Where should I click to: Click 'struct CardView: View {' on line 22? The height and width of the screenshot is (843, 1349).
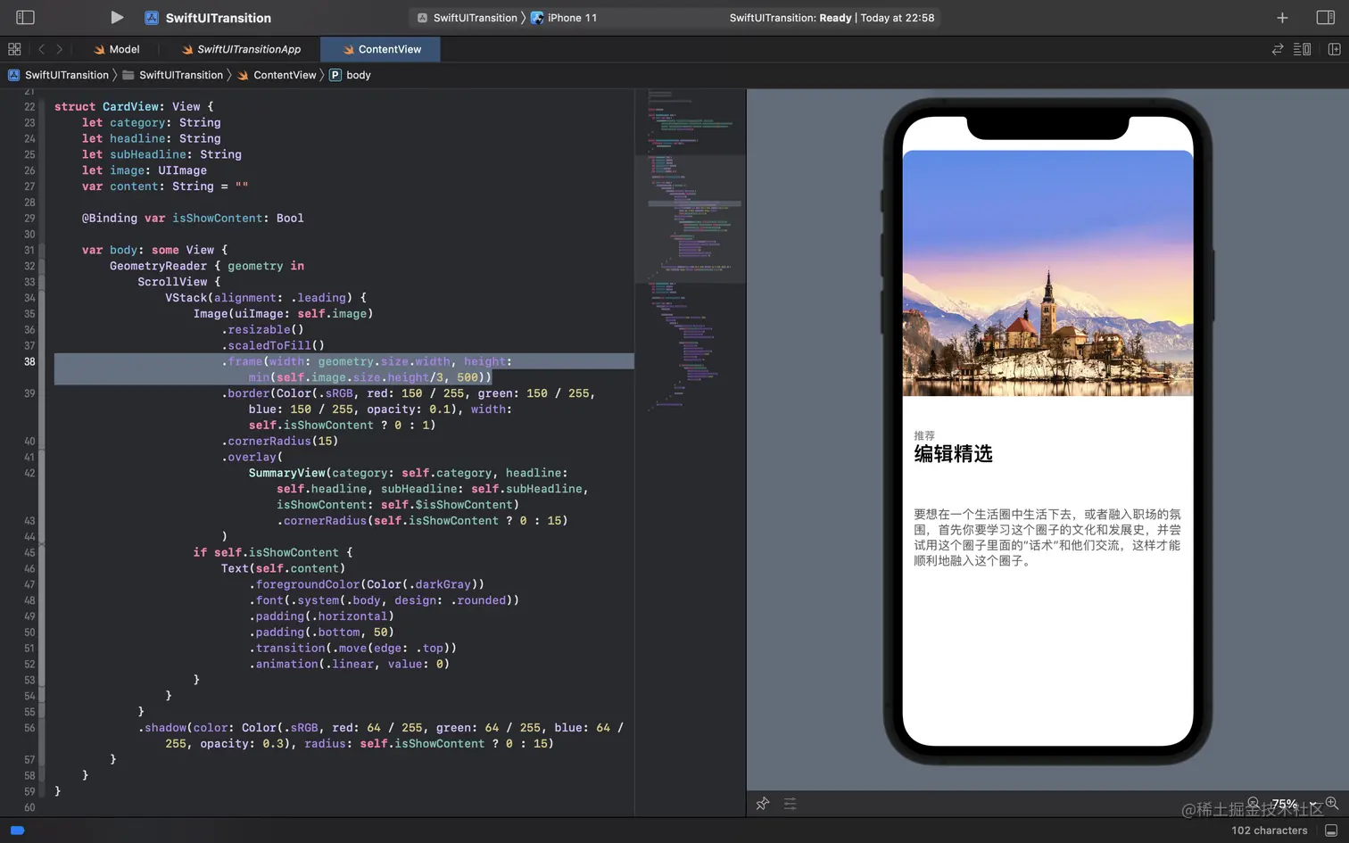tap(134, 106)
